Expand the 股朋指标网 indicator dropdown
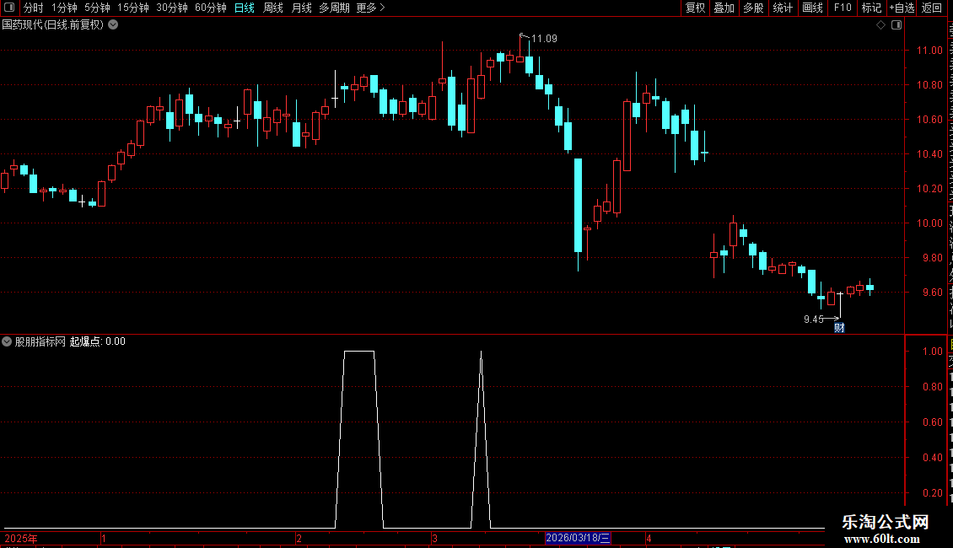This screenshot has width=953, height=548. 7,341
